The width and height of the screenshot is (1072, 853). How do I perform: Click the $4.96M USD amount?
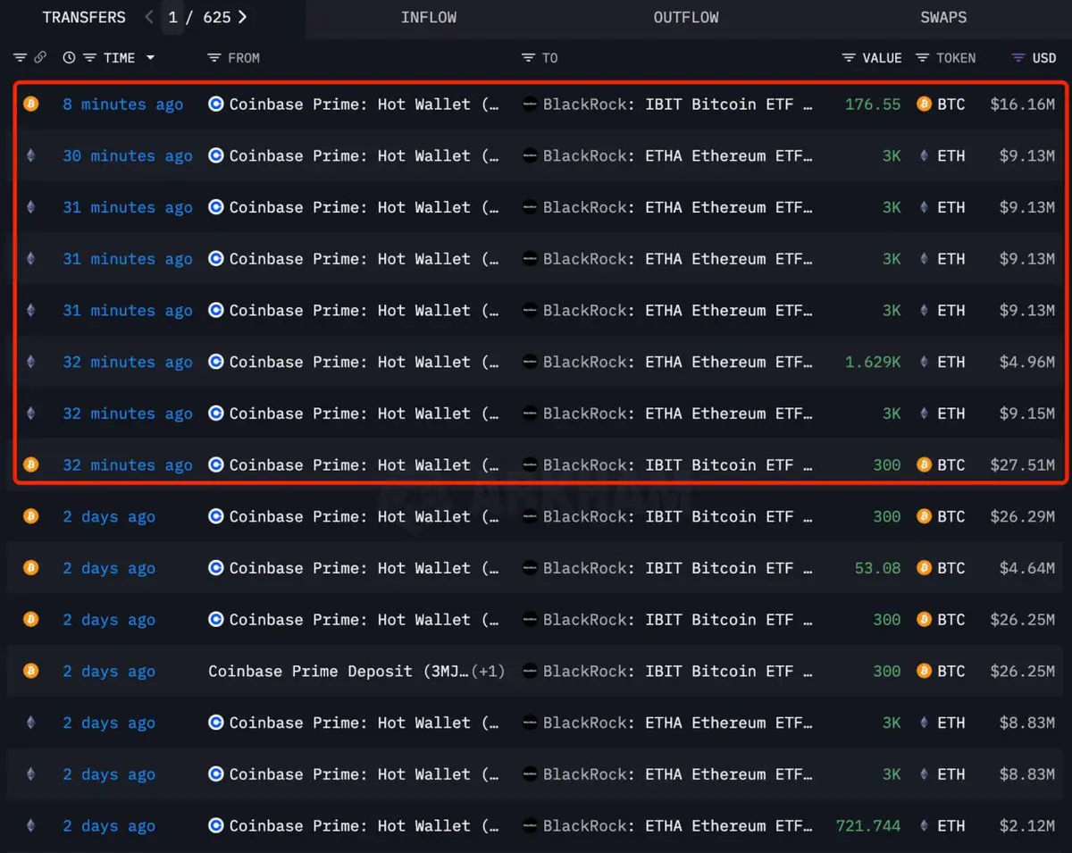tap(1027, 363)
